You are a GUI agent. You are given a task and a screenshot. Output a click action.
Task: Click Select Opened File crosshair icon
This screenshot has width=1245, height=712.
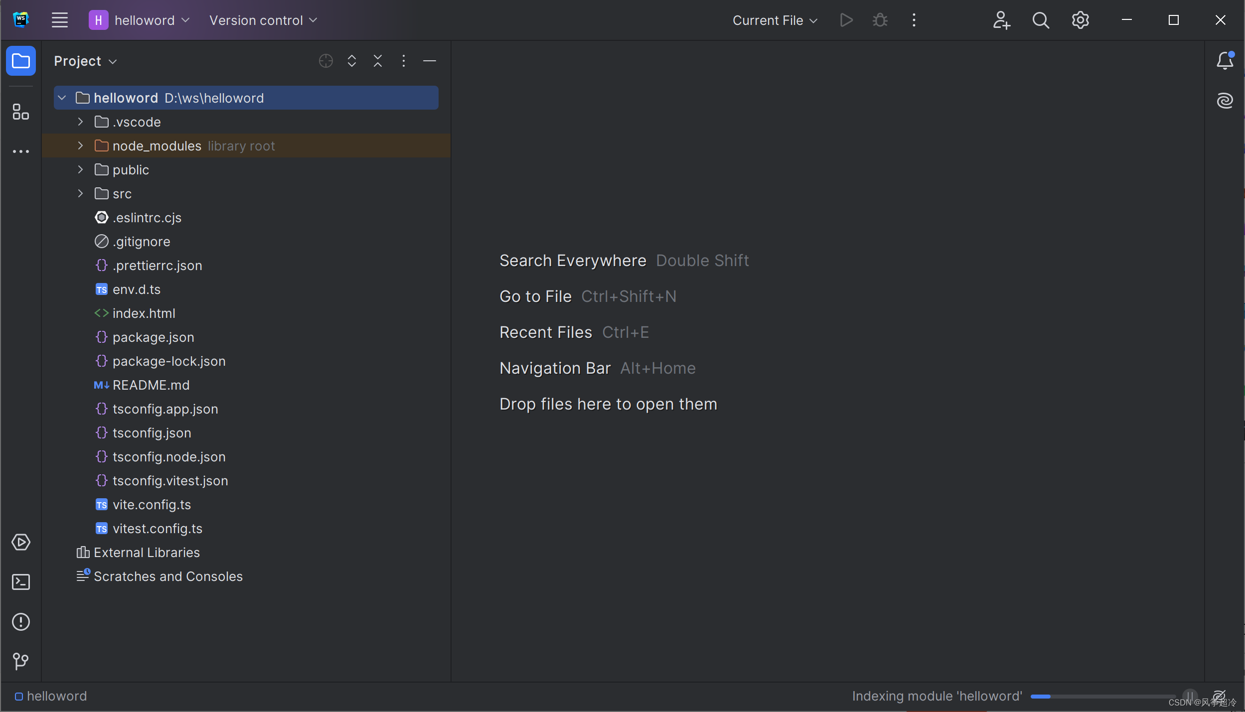pyautogui.click(x=325, y=61)
